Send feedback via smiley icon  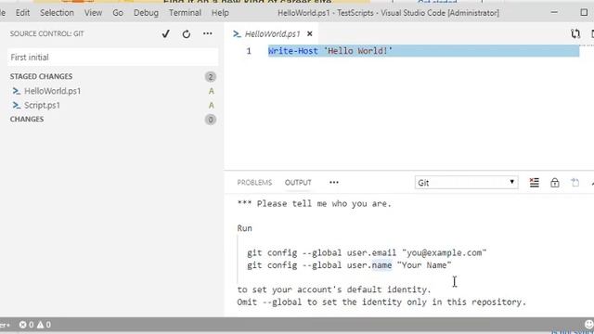click(x=588, y=324)
